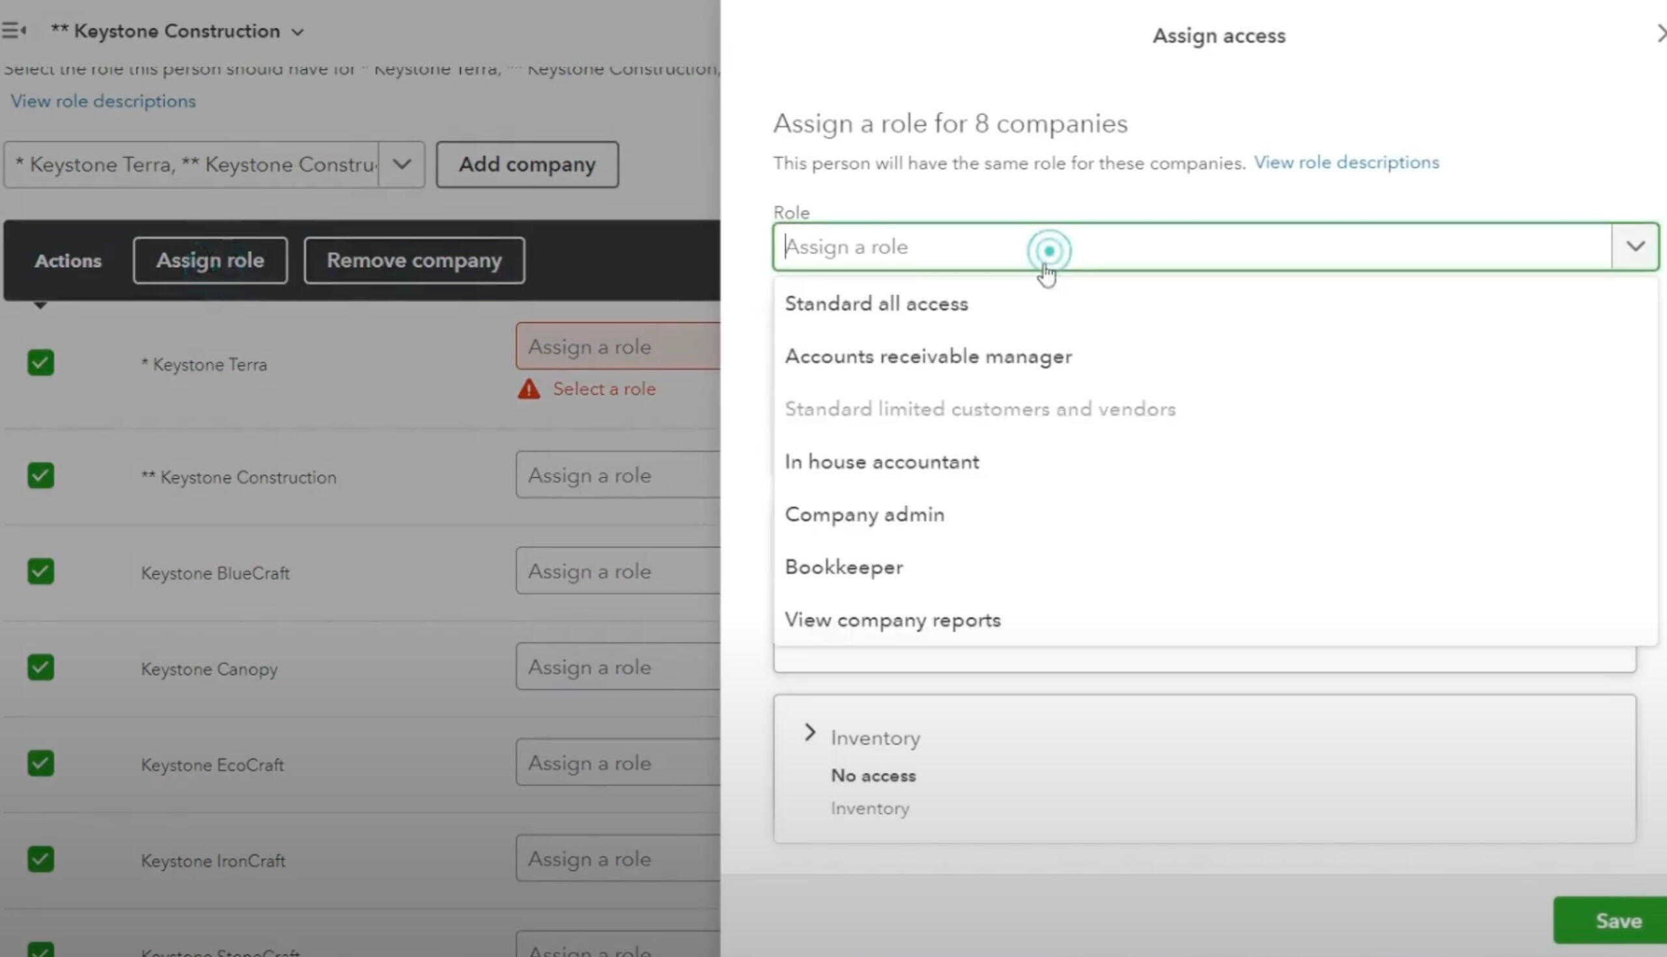The height and width of the screenshot is (957, 1667).
Task: Collapse the left navigation menu icon
Action: pos(14,30)
